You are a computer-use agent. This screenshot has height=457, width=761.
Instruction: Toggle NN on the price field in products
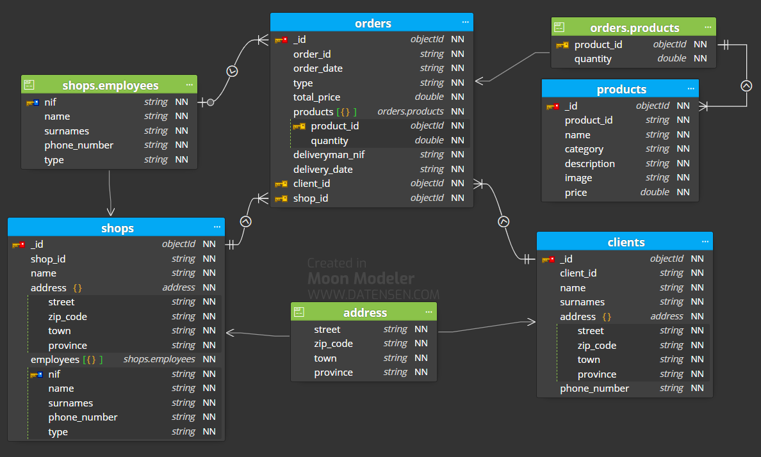click(683, 192)
